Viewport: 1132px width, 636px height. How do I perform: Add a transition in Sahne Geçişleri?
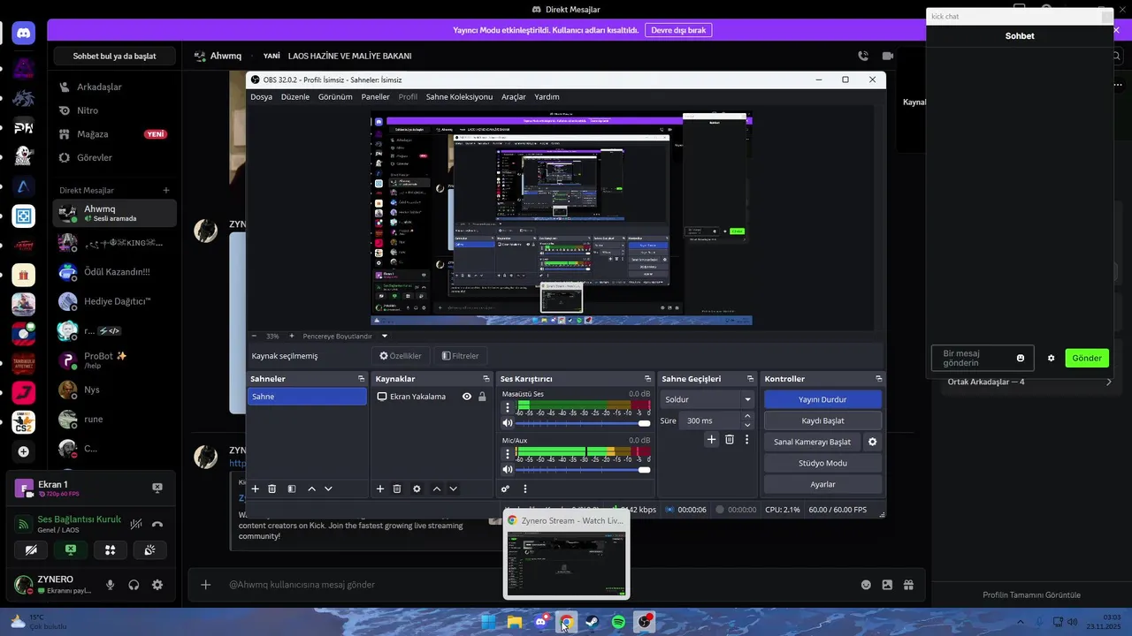click(711, 439)
